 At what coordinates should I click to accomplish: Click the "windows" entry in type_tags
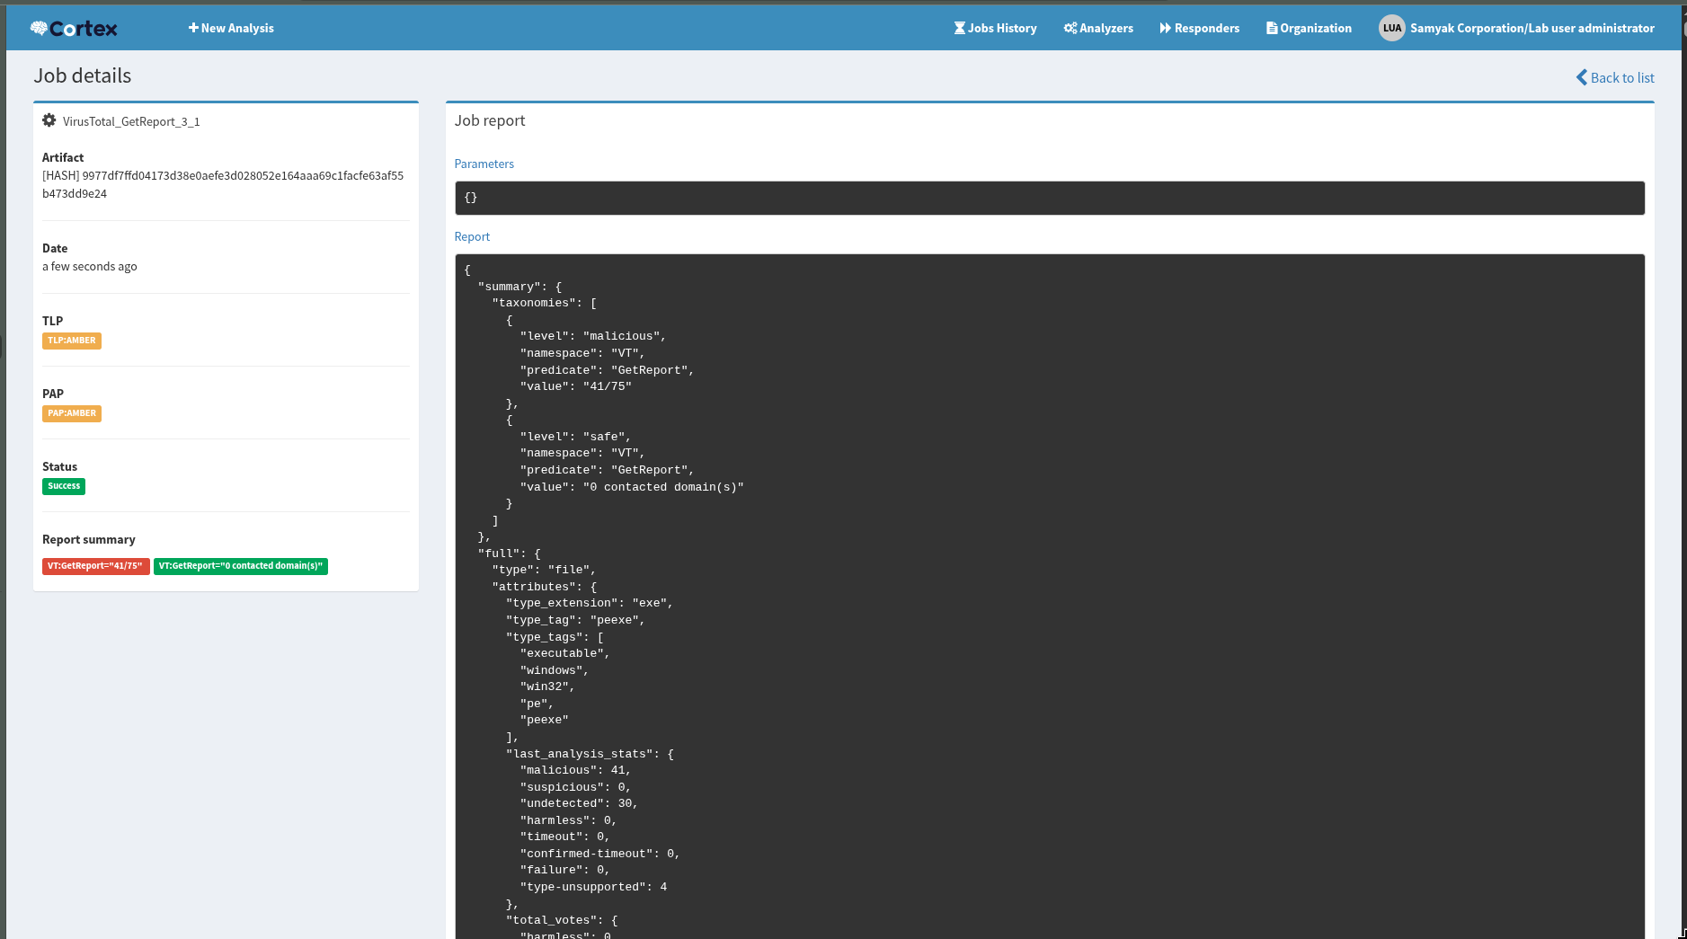[x=555, y=670]
